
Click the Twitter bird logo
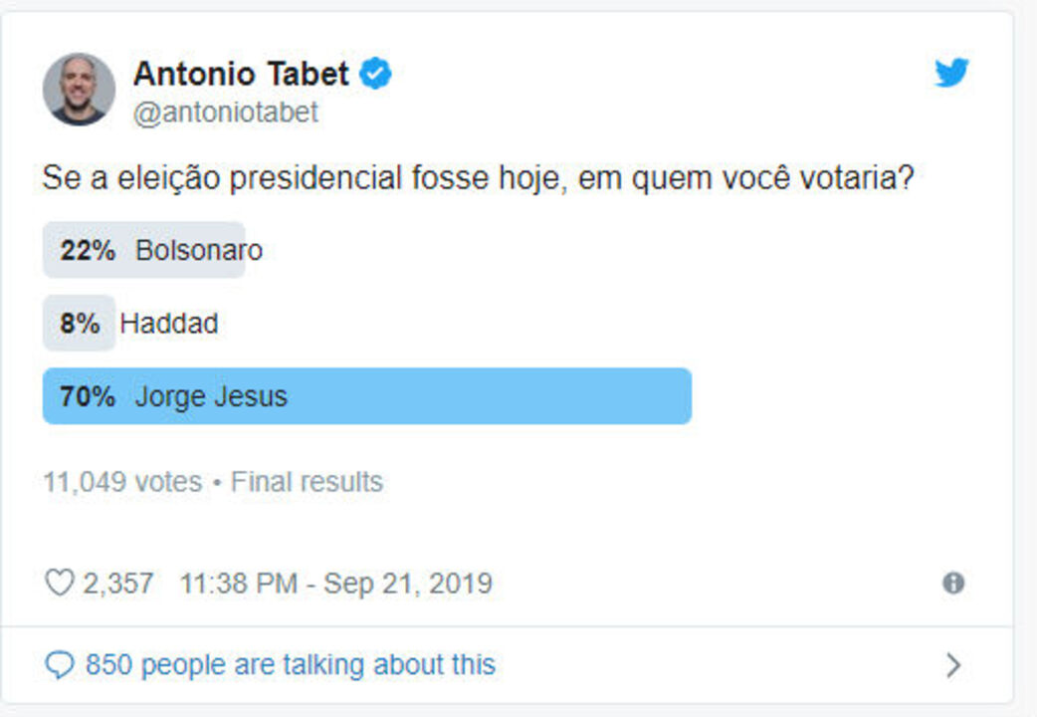coord(951,73)
